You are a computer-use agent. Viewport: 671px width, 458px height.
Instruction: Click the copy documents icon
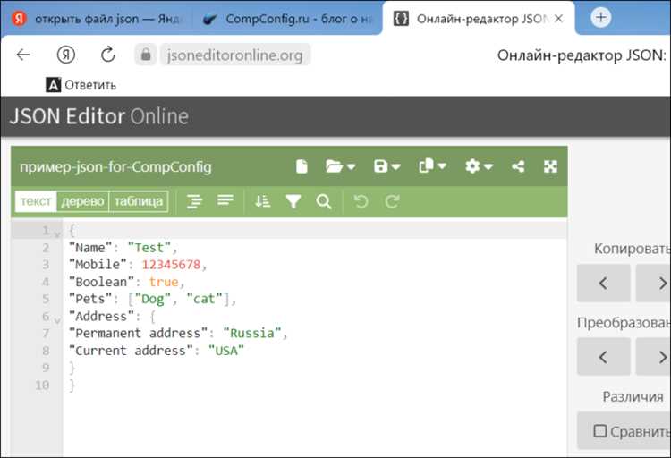tap(426, 166)
